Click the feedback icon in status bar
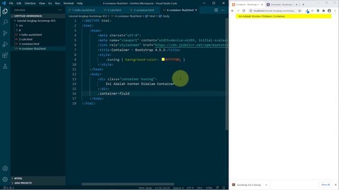The height and width of the screenshot is (190, 339). coord(218,188)
